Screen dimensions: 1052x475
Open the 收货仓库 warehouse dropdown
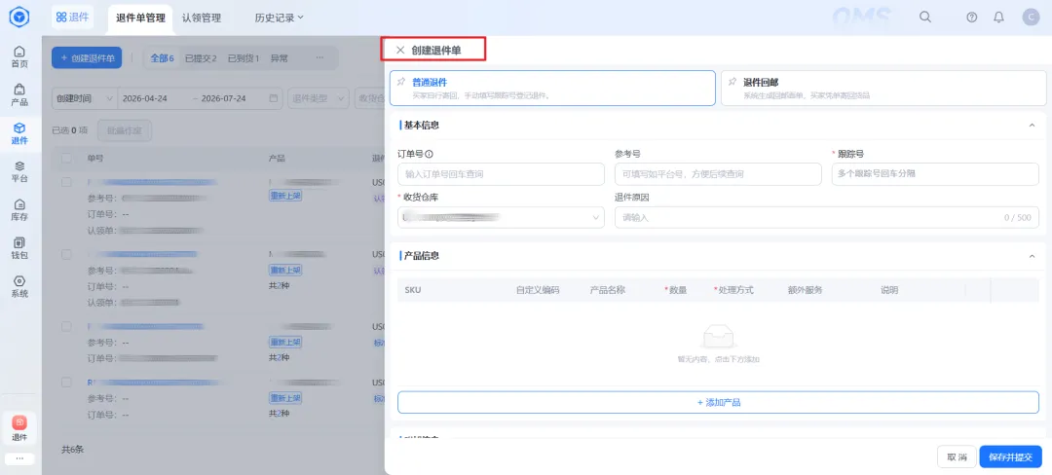coord(501,217)
